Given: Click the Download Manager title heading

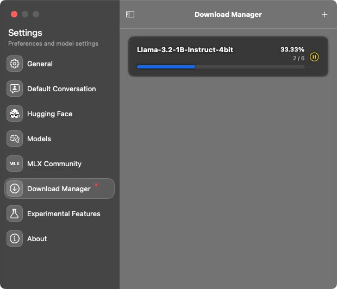Looking at the screenshot, I should coord(228,15).
